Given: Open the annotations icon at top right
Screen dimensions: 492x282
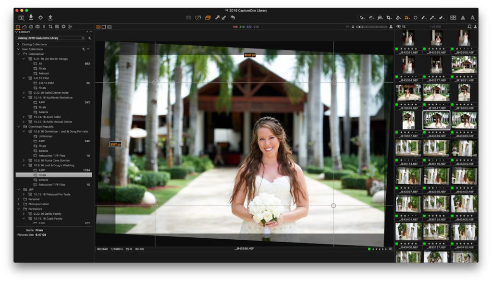Looking at the screenshot, I should point(472,17).
